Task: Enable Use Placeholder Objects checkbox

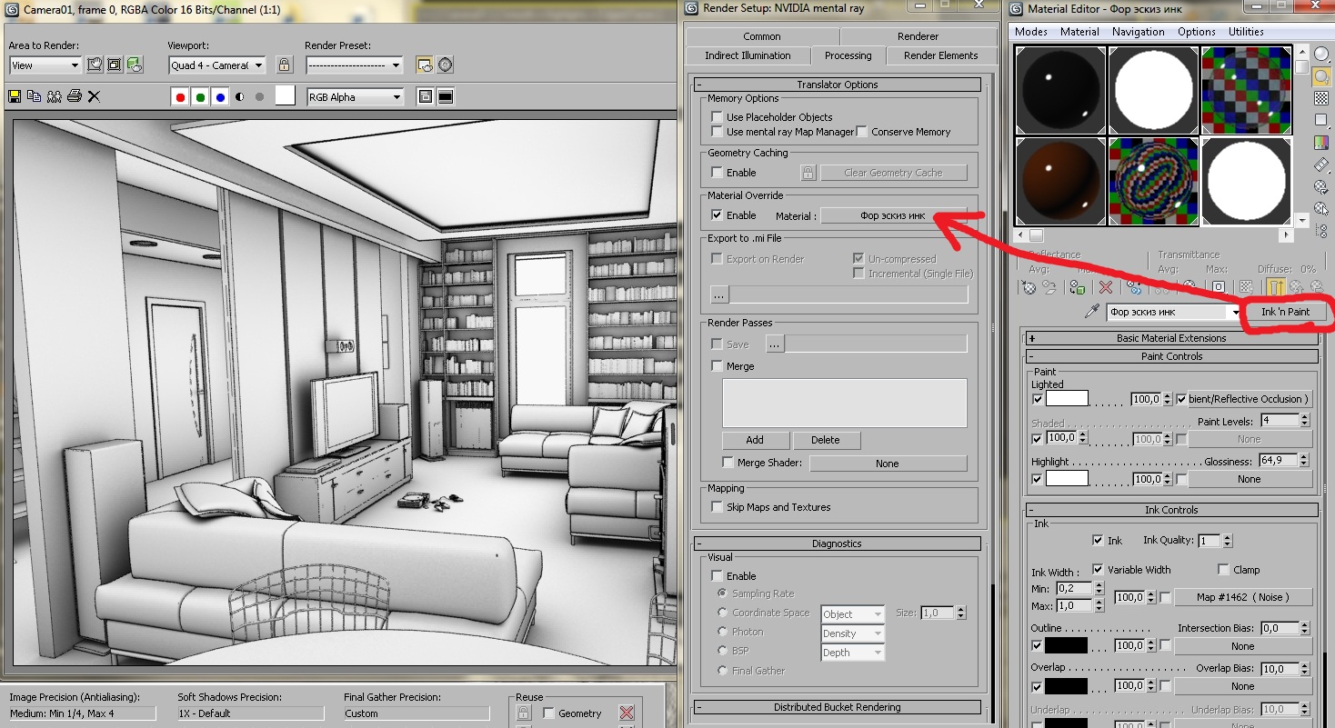Action: point(718,117)
